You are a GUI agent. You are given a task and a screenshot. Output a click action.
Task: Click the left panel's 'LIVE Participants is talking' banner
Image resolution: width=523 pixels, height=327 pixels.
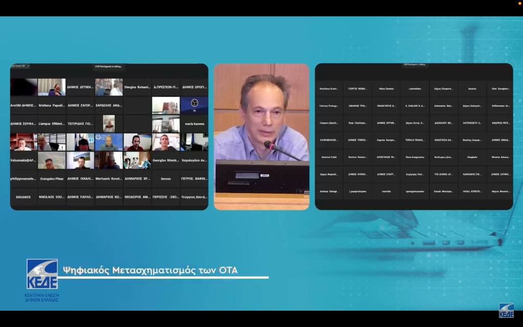(x=109, y=66)
